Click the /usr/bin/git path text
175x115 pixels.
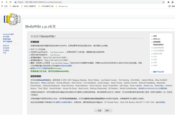[55, 55]
